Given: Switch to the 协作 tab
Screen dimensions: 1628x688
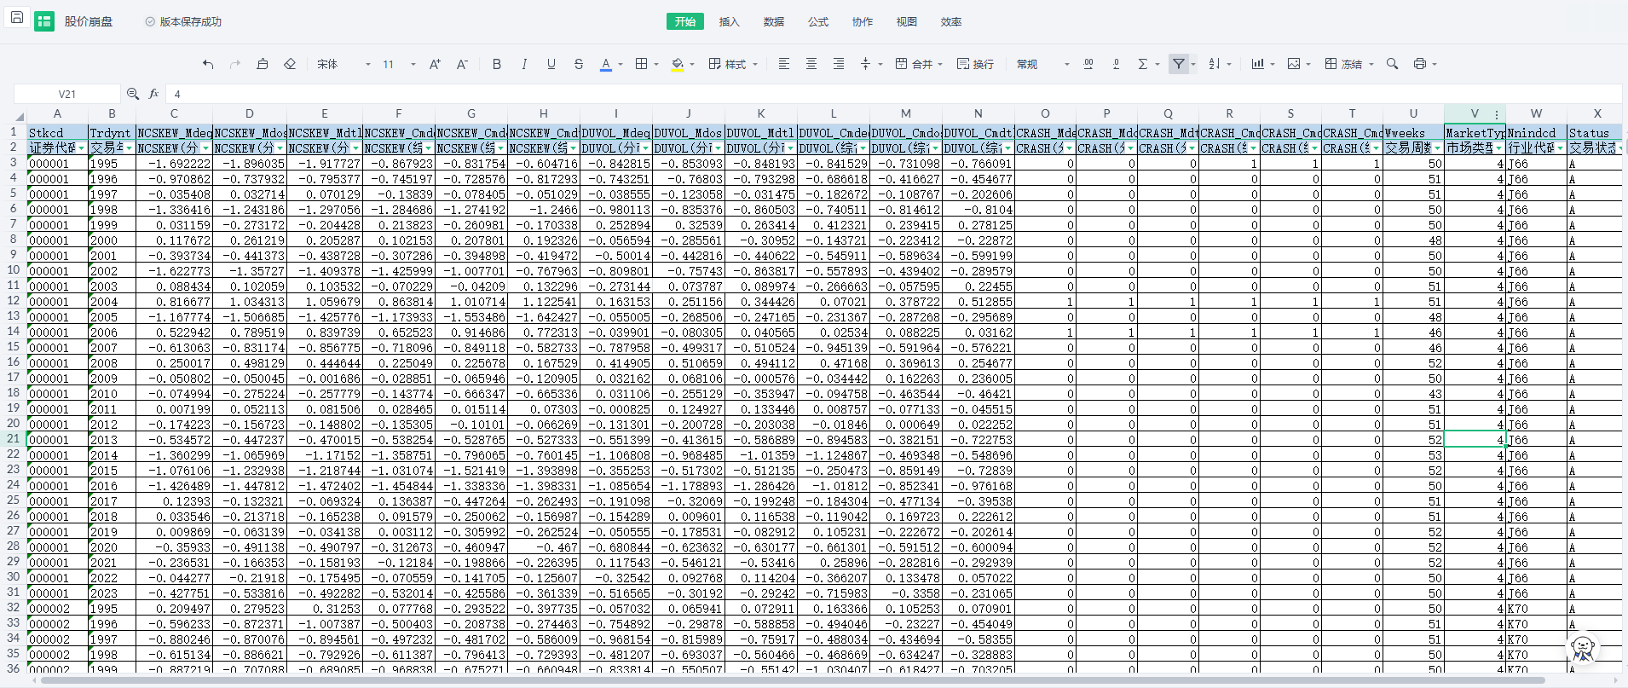Looking at the screenshot, I should click(863, 21).
